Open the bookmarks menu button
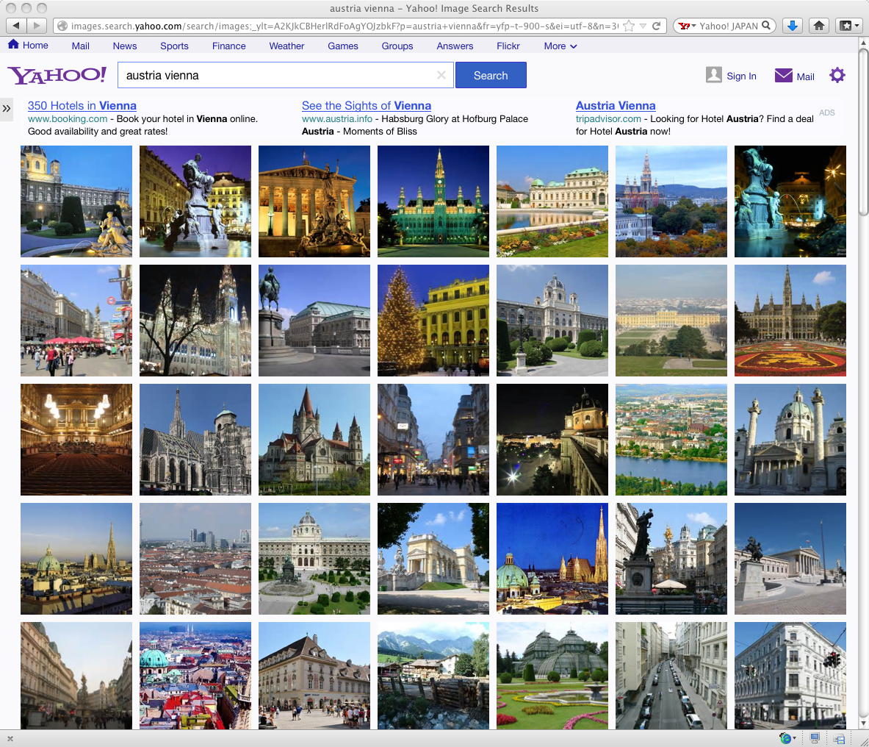Viewport: 869px width, 747px height. [849, 26]
